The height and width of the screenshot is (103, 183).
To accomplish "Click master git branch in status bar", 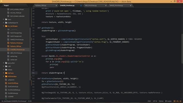I will (168, 101).
